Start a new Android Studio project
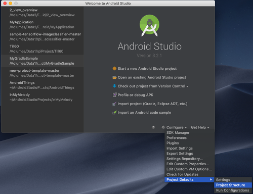Viewport: 253px width, 194px height. pyautogui.click(x=147, y=69)
